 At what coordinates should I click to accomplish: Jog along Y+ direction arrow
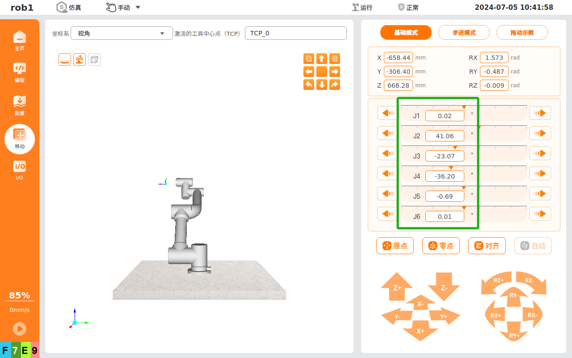pos(444,316)
